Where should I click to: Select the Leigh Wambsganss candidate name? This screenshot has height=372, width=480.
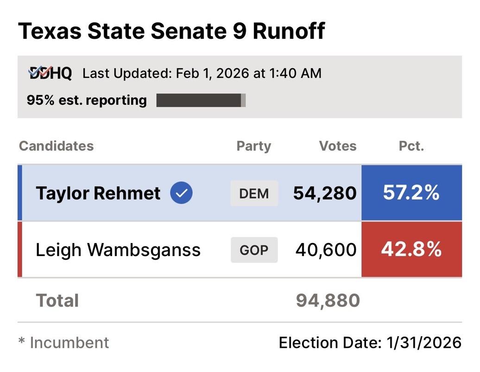click(118, 250)
